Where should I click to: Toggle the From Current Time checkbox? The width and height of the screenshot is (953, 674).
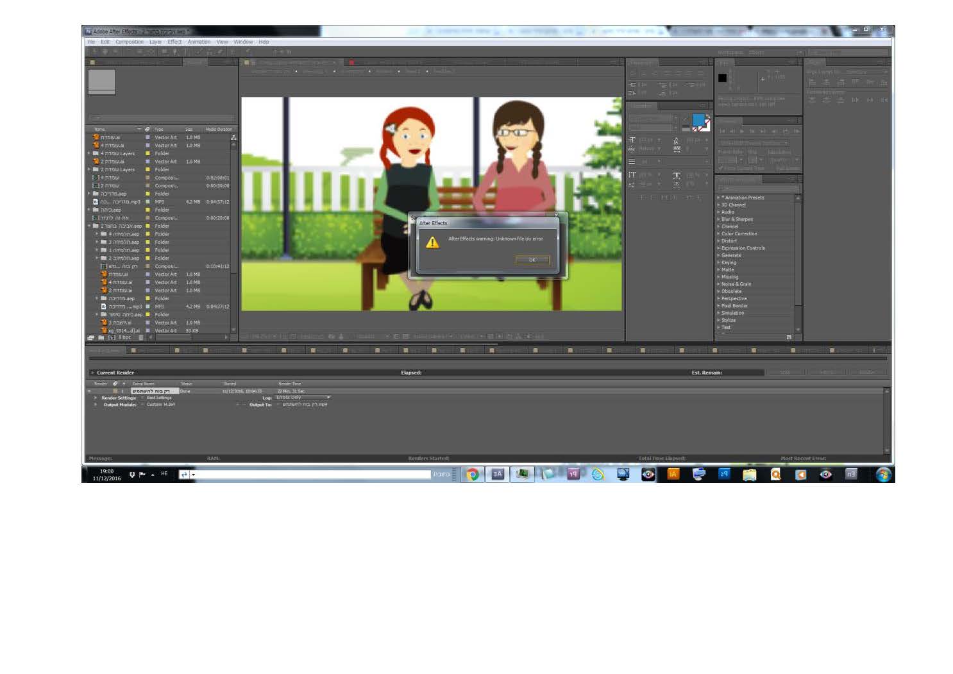click(x=721, y=168)
